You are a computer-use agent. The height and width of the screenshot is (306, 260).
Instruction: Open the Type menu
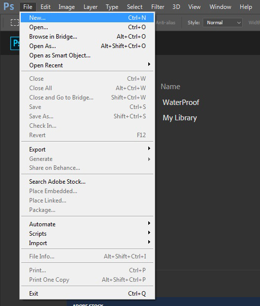112,7
